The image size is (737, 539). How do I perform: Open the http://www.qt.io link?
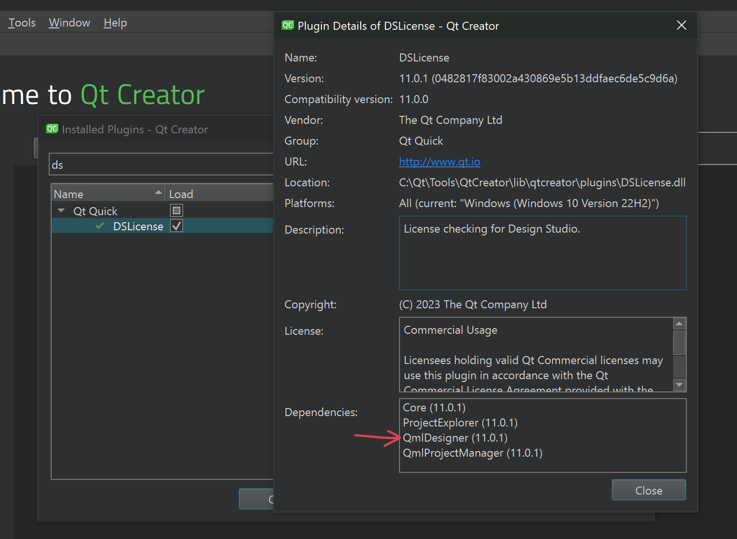(x=439, y=162)
